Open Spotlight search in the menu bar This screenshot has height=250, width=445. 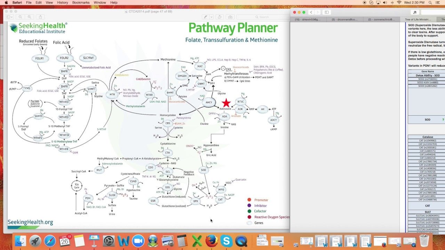[x=430, y=2]
